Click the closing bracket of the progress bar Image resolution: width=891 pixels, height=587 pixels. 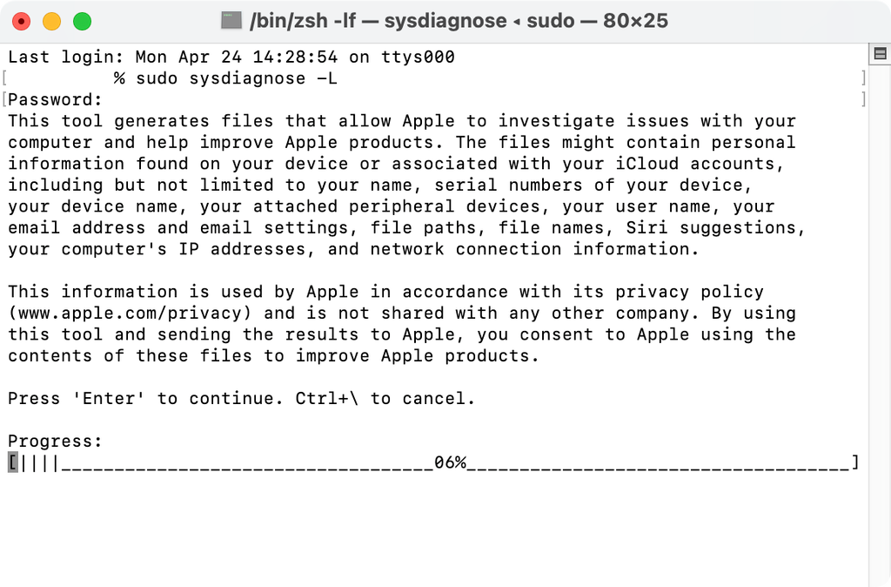pos(856,462)
